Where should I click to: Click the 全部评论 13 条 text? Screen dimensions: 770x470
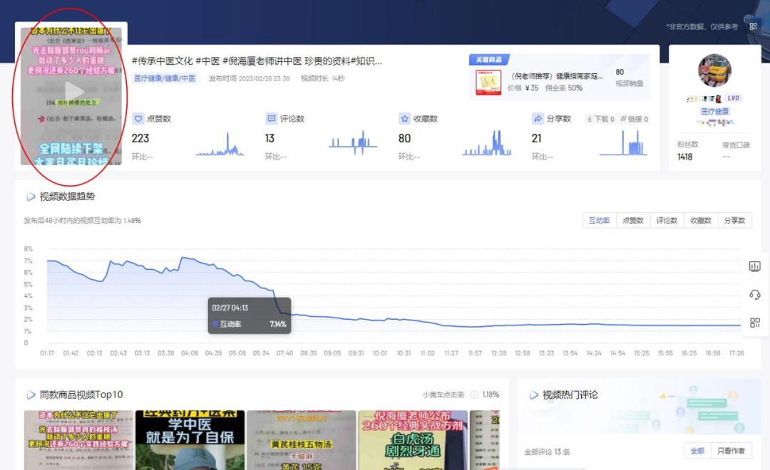click(547, 452)
